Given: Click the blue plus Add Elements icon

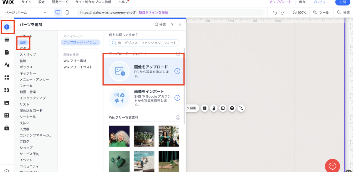Looking at the screenshot, I should pos(7,27).
